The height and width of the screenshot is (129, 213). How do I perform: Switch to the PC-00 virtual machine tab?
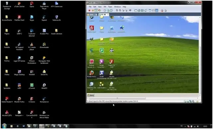pyautogui.click(x=103, y=15)
